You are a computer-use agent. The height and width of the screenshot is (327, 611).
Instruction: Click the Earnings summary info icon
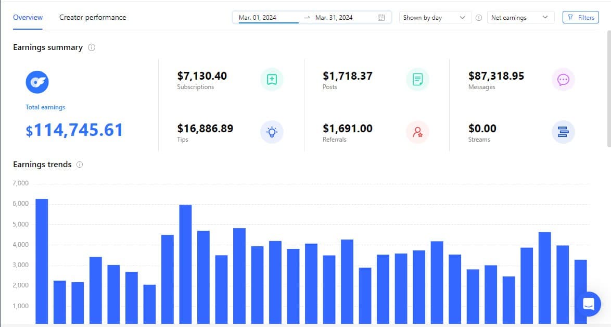(x=92, y=47)
